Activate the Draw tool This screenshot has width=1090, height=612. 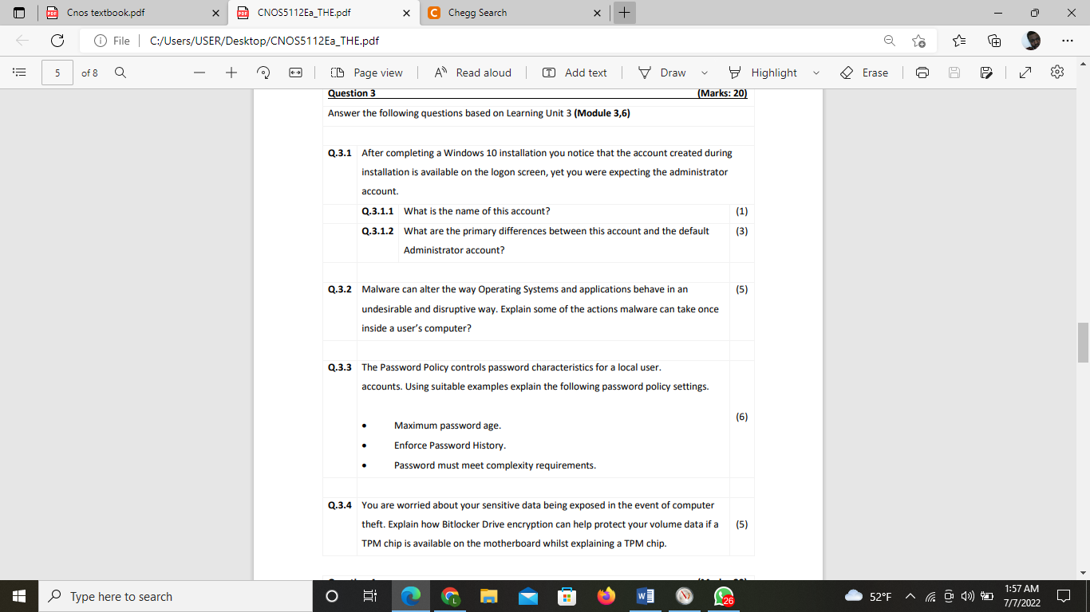pos(662,73)
